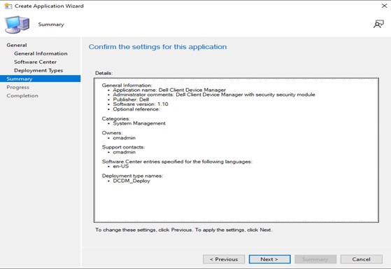Select General in the wizard navigation
Viewport: 391px width, 269px height.
pyautogui.click(x=17, y=46)
